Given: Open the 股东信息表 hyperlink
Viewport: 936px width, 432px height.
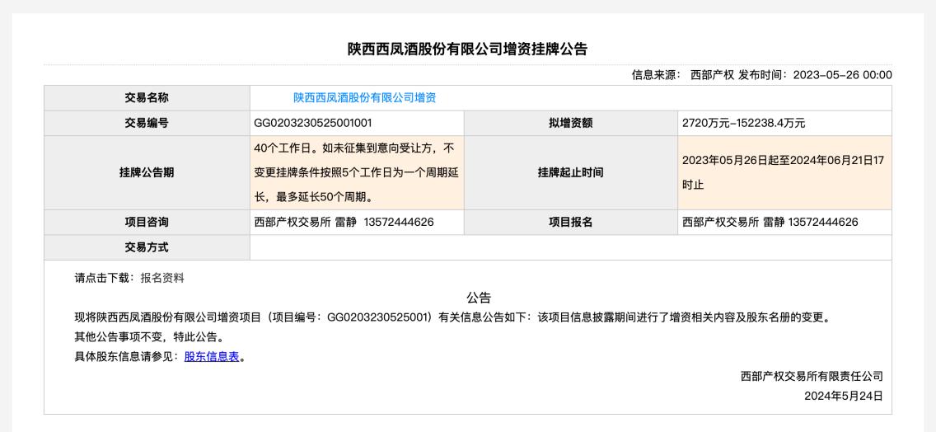Looking at the screenshot, I should click(212, 357).
